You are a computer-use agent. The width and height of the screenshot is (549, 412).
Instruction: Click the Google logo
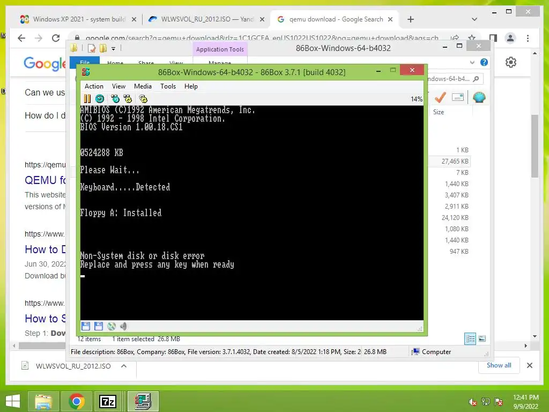pos(45,64)
